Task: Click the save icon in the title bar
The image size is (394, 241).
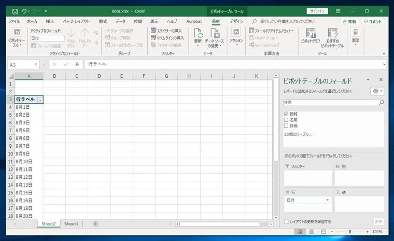Action: tap(15, 10)
